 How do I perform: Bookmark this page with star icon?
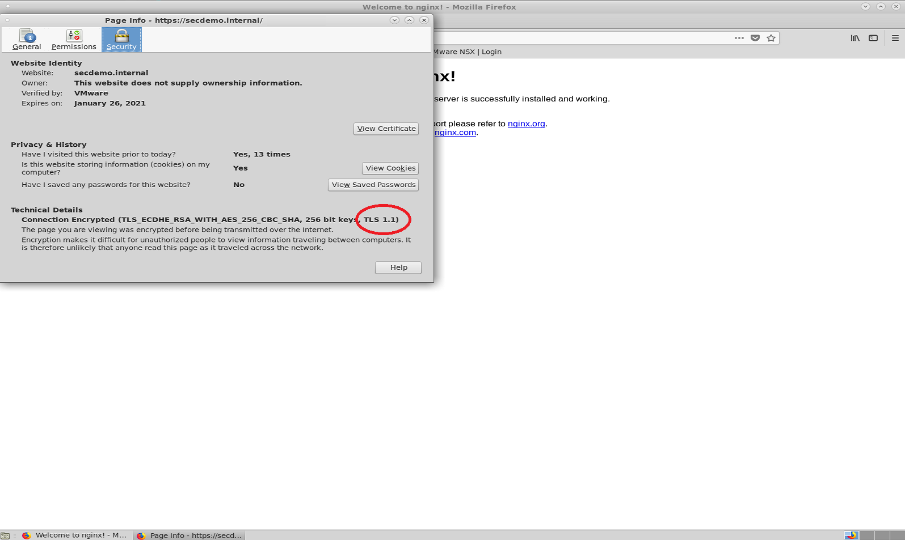pyautogui.click(x=771, y=38)
